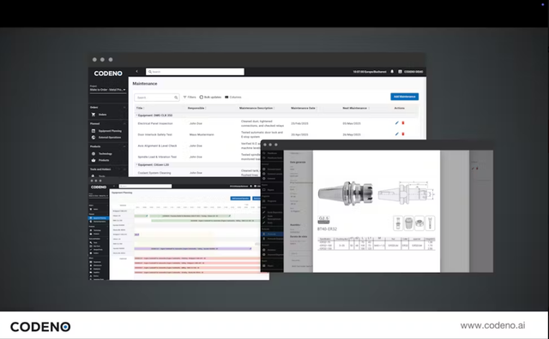Click the tool holder photo in the document preview
This screenshot has height=339, width=549.
pyautogui.click(x=346, y=193)
